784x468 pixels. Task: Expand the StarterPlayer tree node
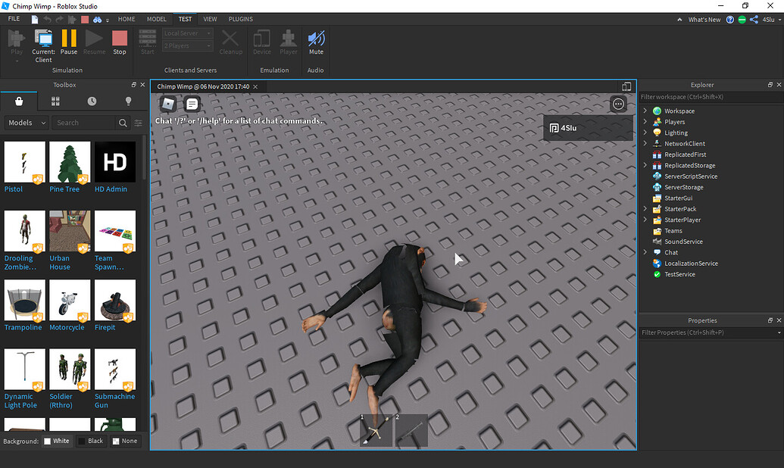coord(645,220)
